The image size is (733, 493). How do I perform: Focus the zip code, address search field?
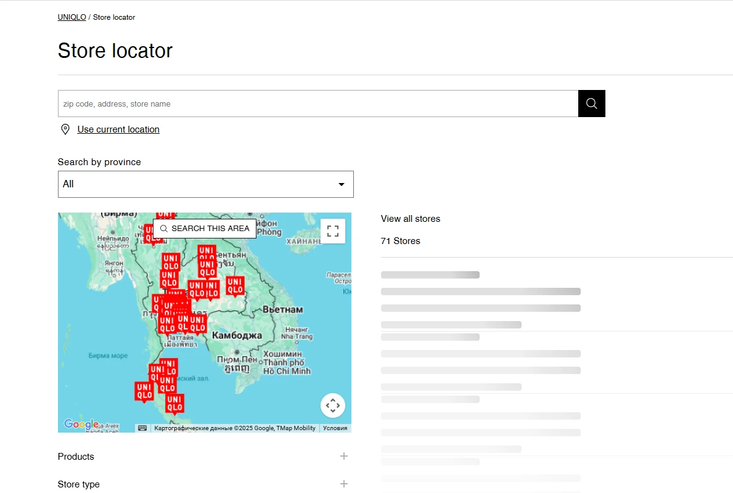pyautogui.click(x=317, y=104)
